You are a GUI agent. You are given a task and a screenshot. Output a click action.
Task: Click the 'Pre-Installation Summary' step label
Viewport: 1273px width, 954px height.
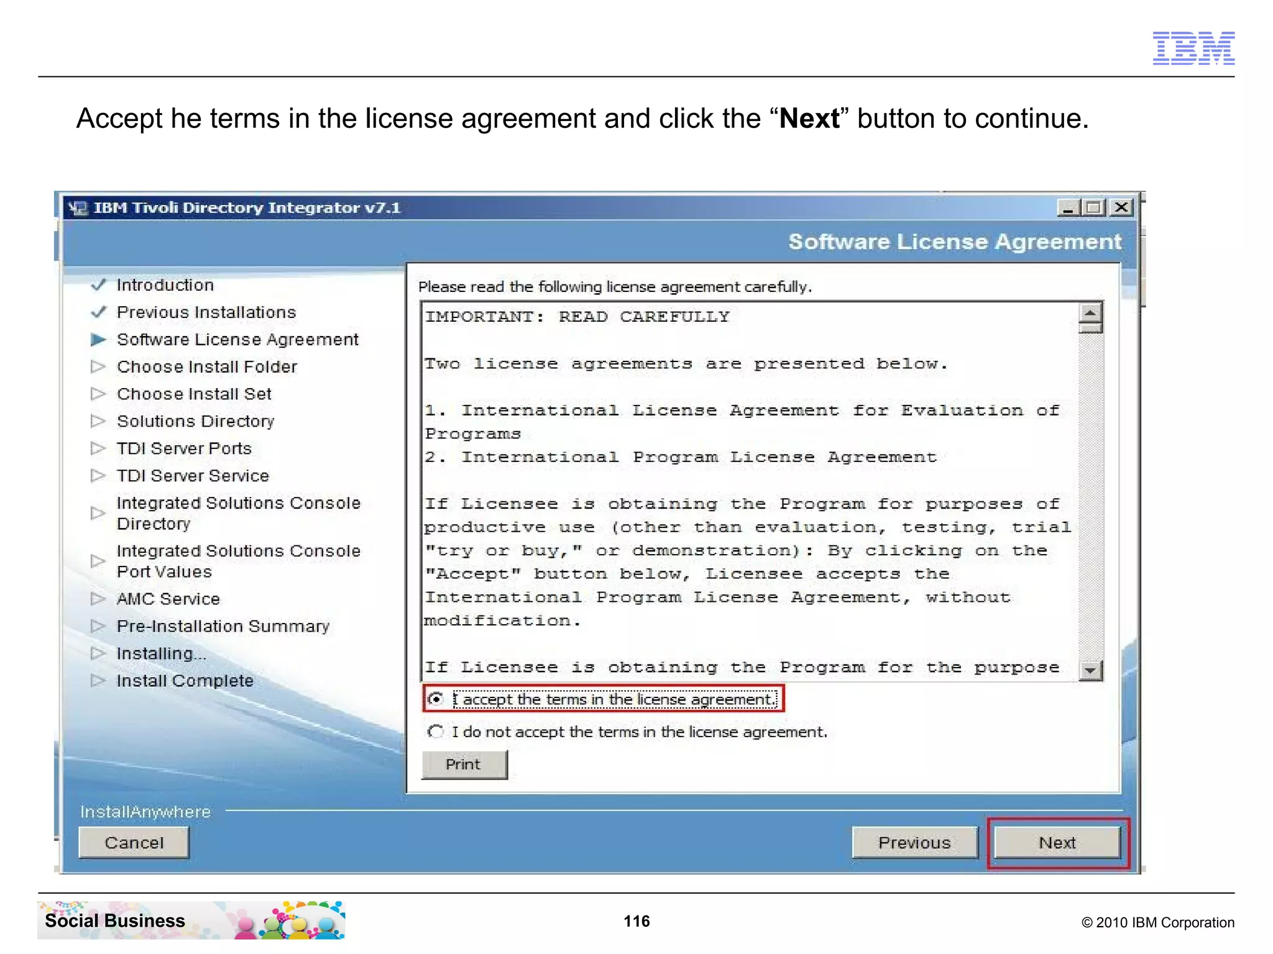point(223,626)
